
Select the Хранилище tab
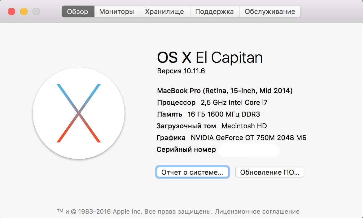pos(164,12)
